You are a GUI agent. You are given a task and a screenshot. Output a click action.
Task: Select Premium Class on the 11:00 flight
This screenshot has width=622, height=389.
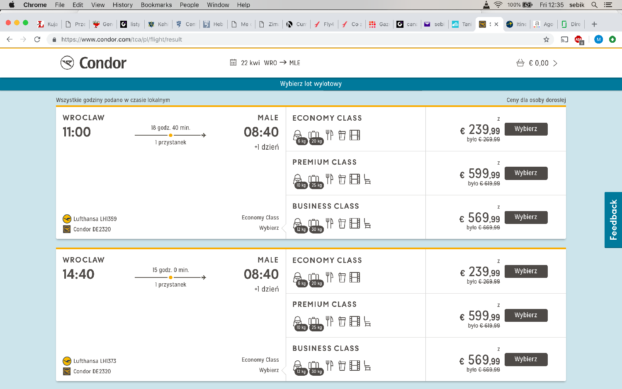[526, 173]
